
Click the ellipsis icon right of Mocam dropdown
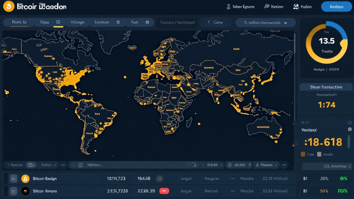coord(284,165)
